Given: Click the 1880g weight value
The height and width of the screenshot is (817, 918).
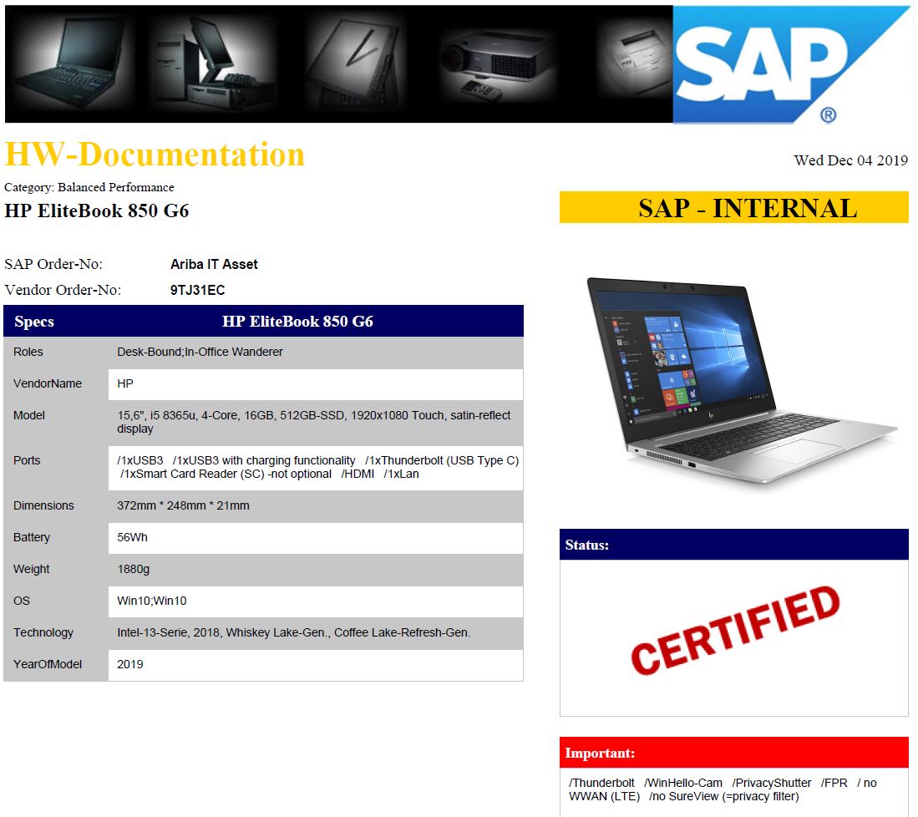Looking at the screenshot, I should click(x=134, y=569).
